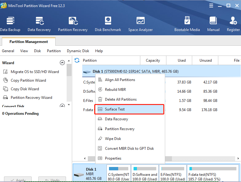This screenshot has height=182, width=241.
Task: Choose Data Recovery in the context menu
Action: coord(130,119)
